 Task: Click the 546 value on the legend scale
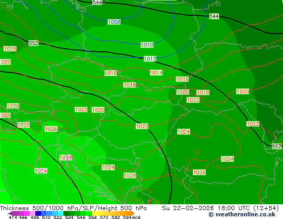point(81,217)
